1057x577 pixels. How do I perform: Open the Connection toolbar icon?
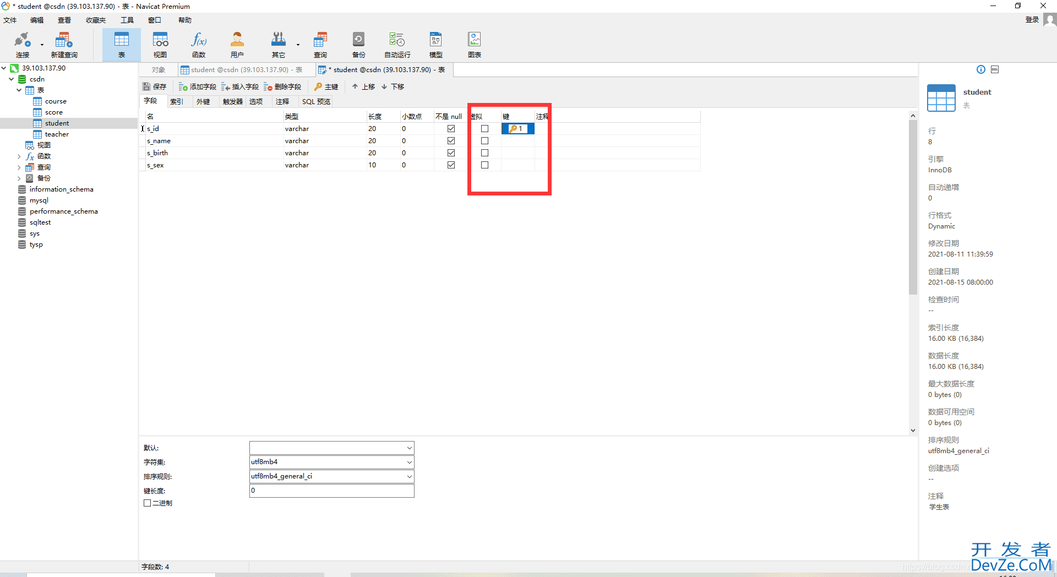tap(23, 44)
